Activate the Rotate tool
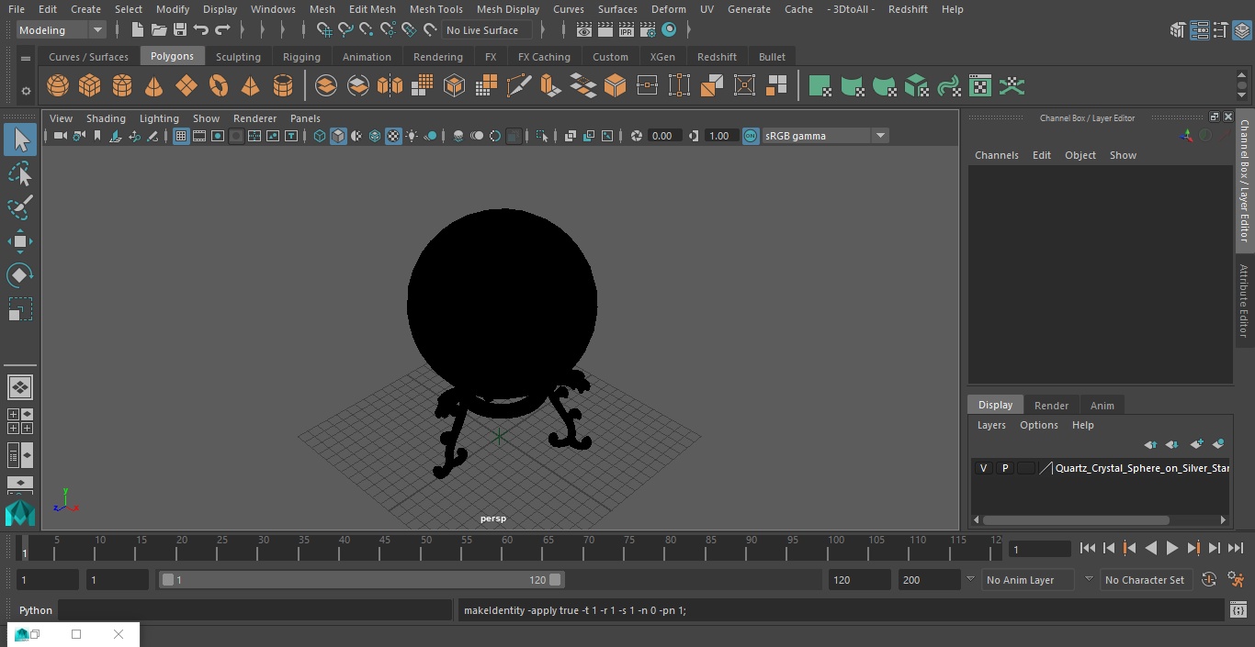The width and height of the screenshot is (1255, 647). (20, 275)
